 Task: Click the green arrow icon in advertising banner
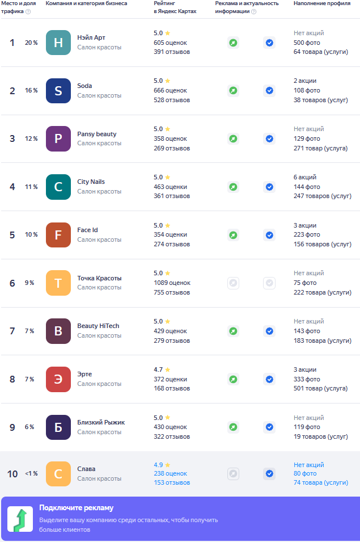[x=20, y=519]
